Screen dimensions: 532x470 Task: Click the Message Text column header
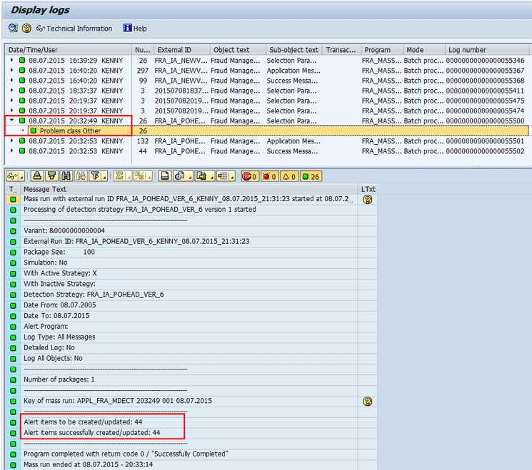(189, 189)
